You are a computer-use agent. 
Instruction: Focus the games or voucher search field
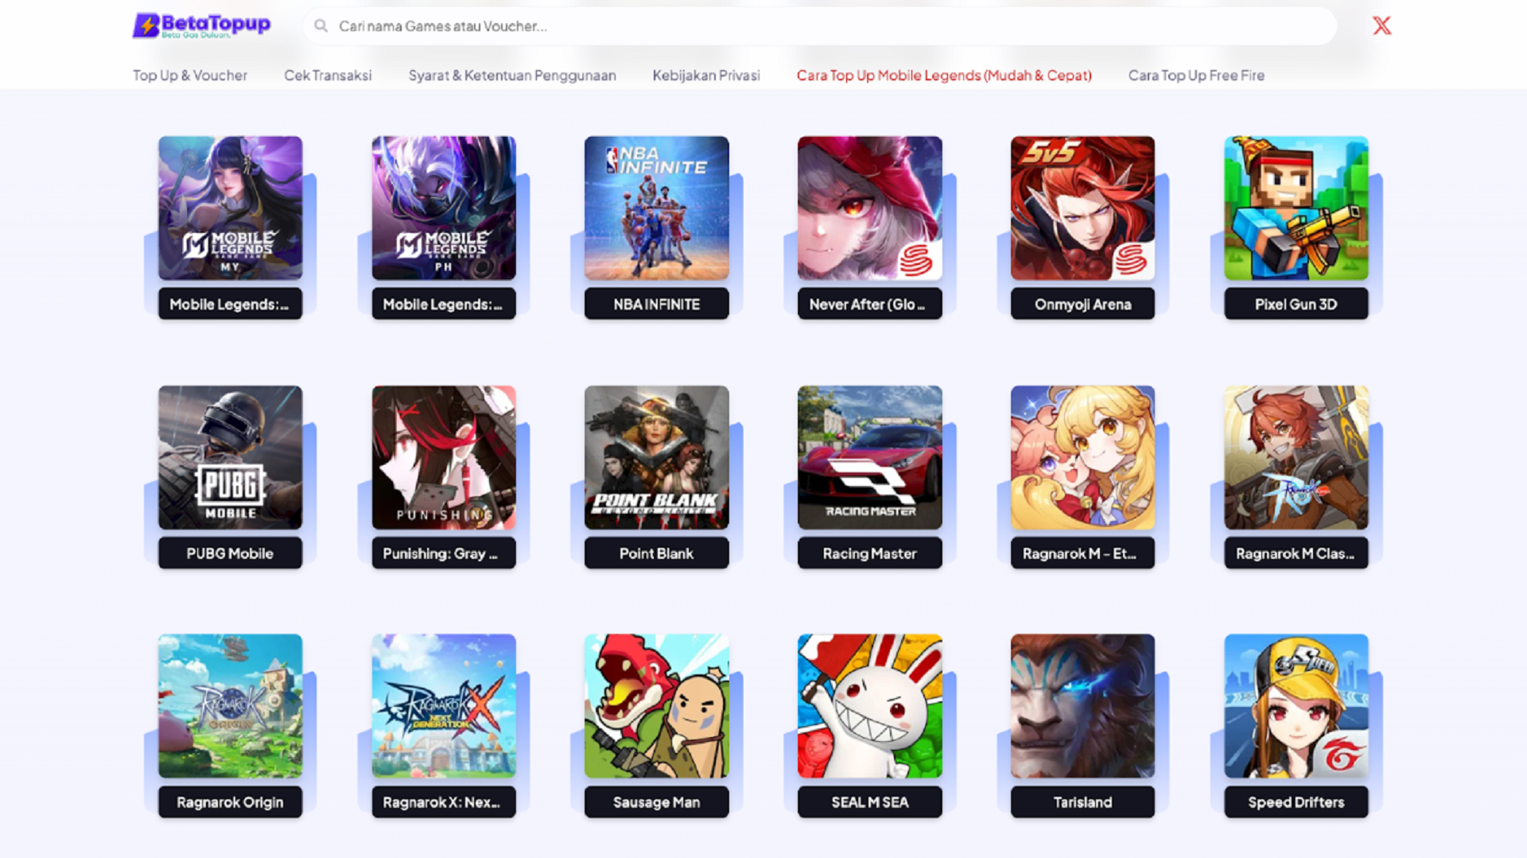(x=819, y=26)
